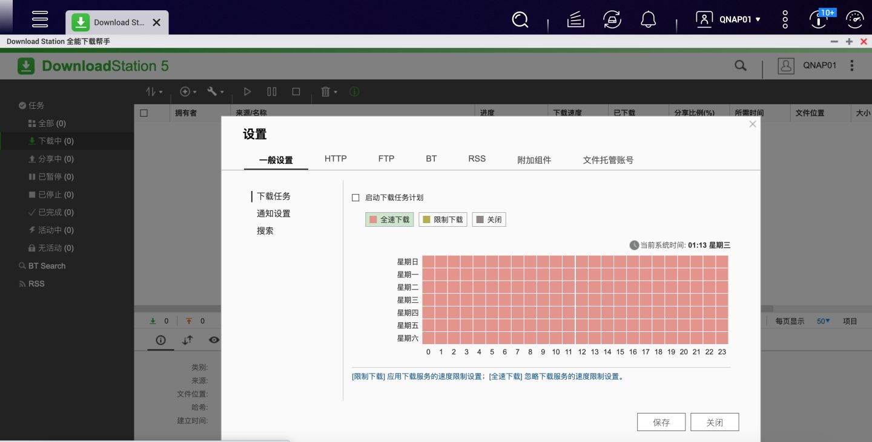This screenshot has width=872, height=442.
Task: Switch to the BT settings tab
Action: tap(431, 158)
